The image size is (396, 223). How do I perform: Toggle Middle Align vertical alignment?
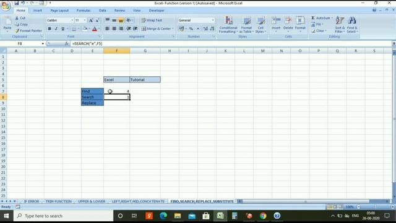(114, 20)
